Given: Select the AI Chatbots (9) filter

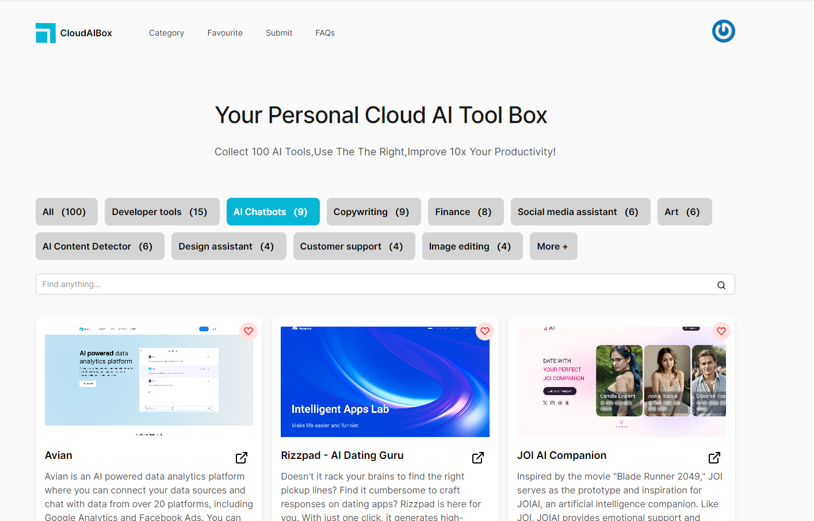Looking at the screenshot, I should coord(273,212).
